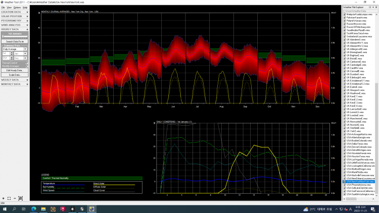The image size is (379, 213).
Task: Click the Edit Hourly Data button
Action: [14, 70]
